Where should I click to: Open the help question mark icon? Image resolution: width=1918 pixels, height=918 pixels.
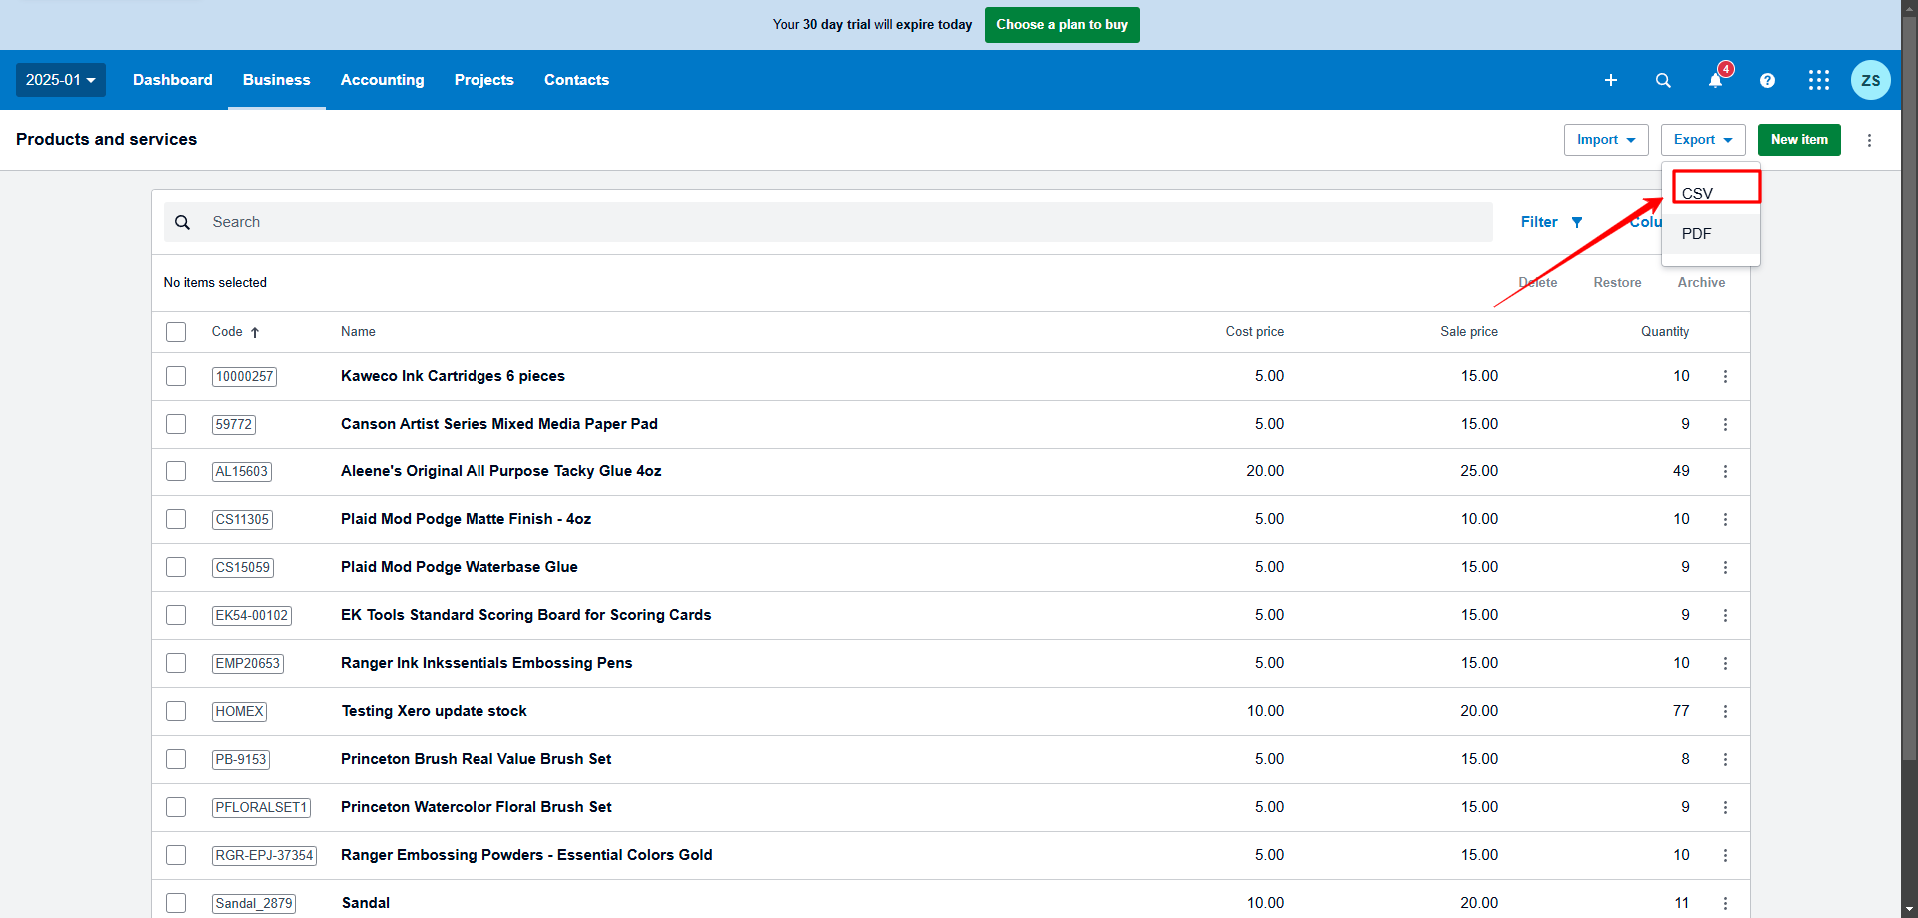pyautogui.click(x=1767, y=80)
